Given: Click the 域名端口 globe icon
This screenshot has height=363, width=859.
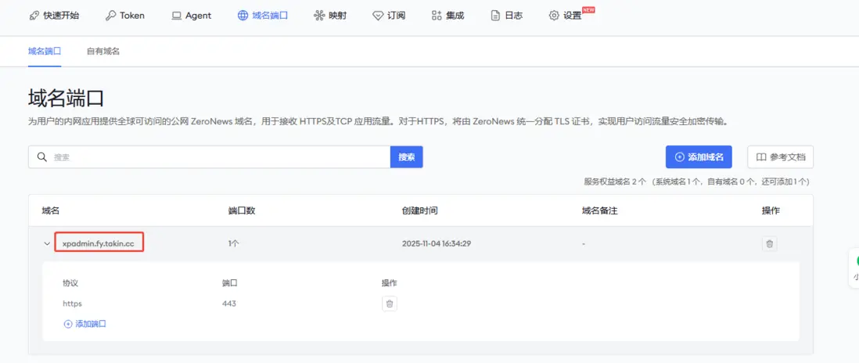Looking at the screenshot, I should tap(243, 16).
